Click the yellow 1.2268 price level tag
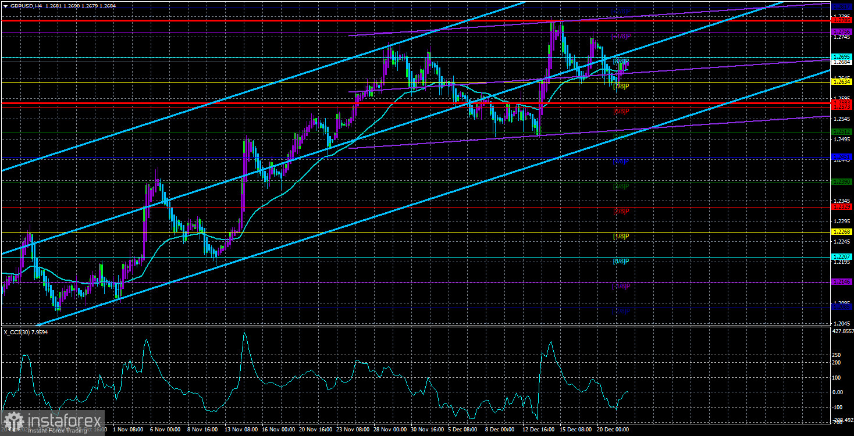Image resolution: width=854 pixels, height=436 pixels. [842, 232]
